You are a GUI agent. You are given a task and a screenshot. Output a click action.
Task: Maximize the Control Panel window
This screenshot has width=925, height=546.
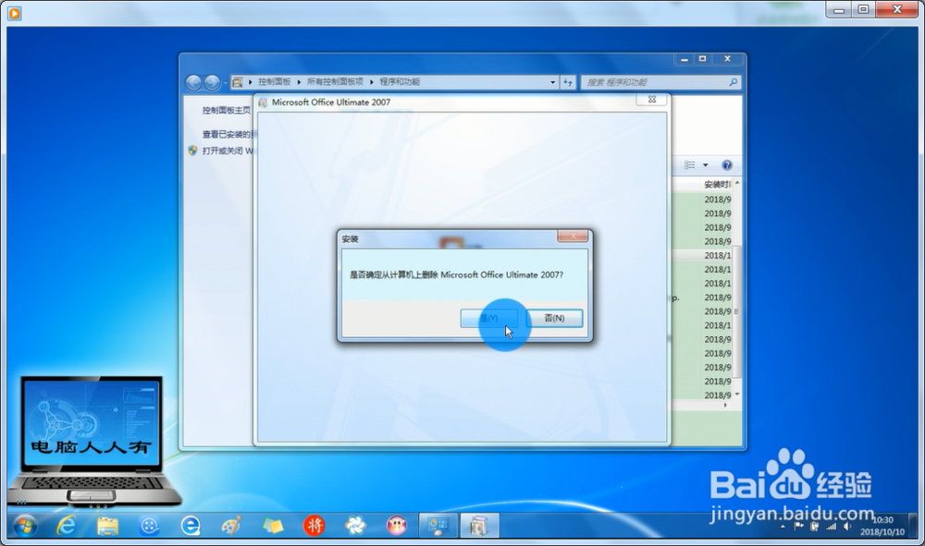click(x=702, y=59)
